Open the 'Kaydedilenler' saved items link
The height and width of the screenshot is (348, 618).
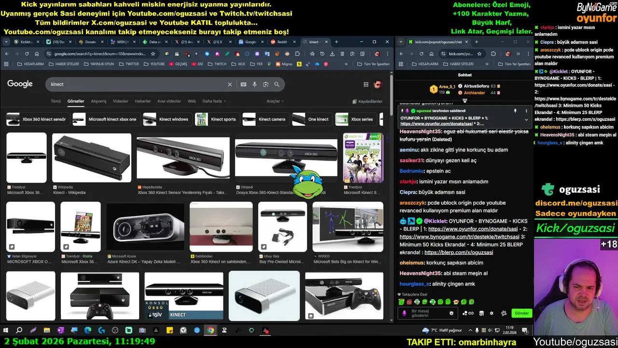[x=367, y=101]
